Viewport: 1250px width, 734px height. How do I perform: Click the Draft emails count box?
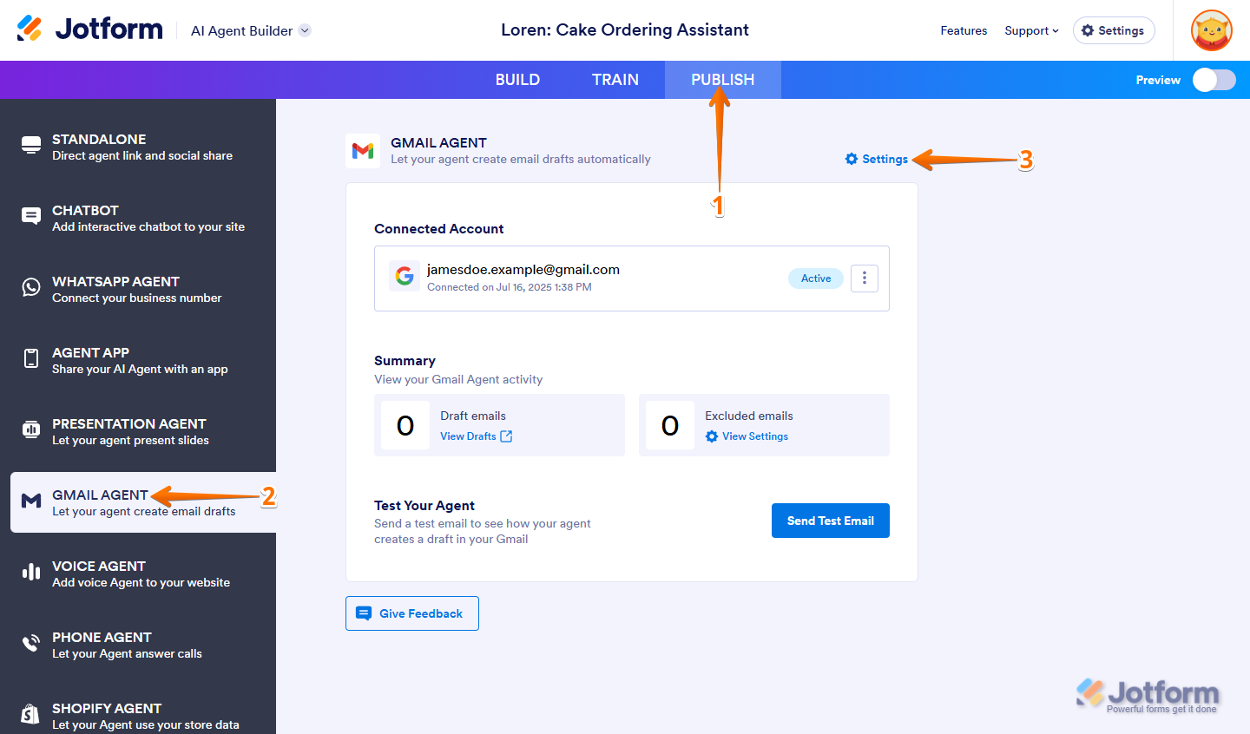click(405, 425)
